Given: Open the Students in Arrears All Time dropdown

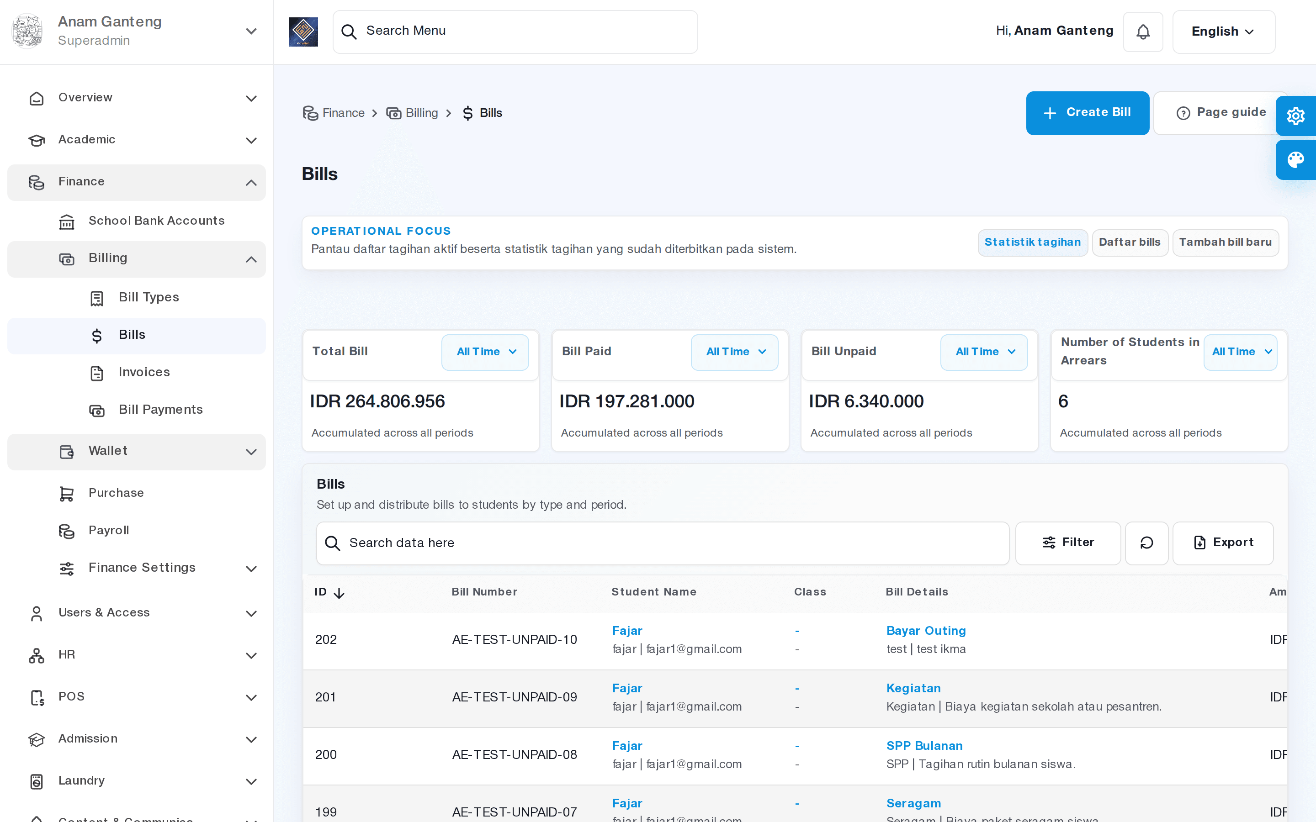Looking at the screenshot, I should [x=1240, y=352].
